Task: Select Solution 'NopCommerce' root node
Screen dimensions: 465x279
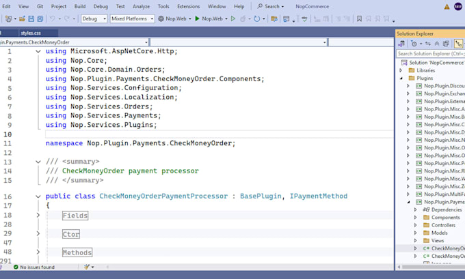Action: pos(433,63)
